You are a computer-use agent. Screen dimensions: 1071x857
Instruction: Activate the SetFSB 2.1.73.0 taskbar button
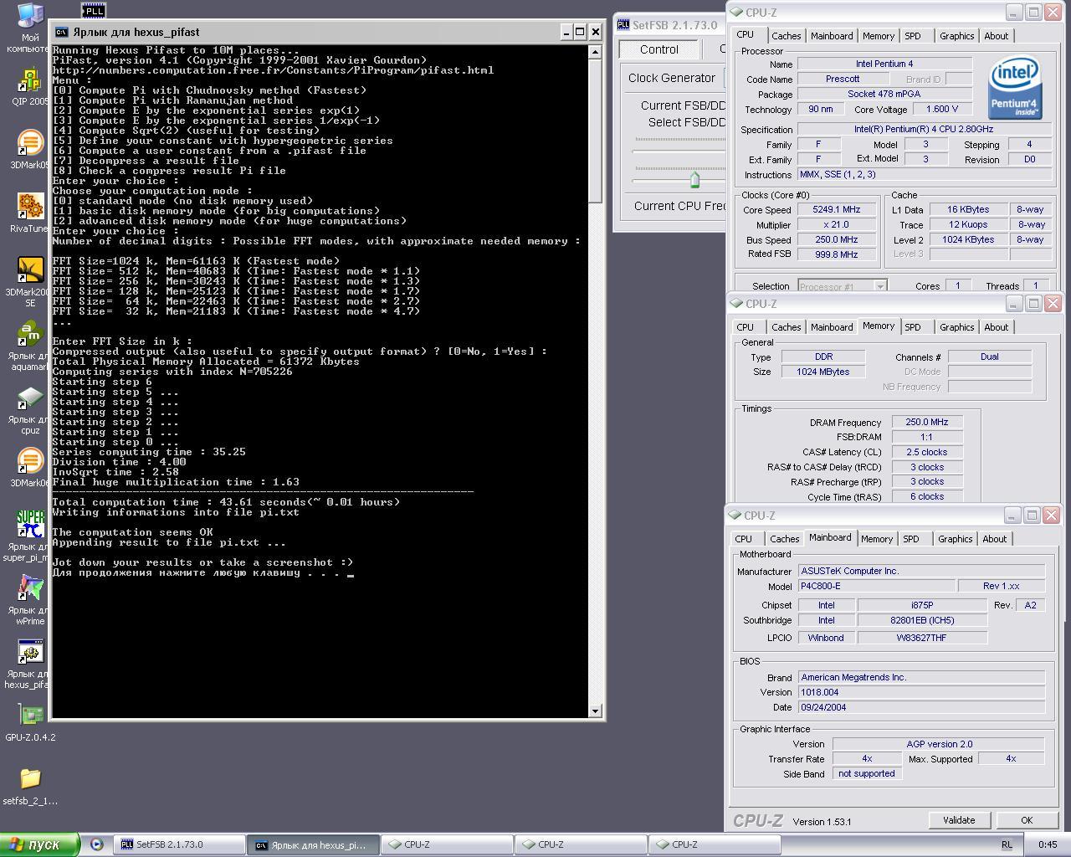(180, 844)
